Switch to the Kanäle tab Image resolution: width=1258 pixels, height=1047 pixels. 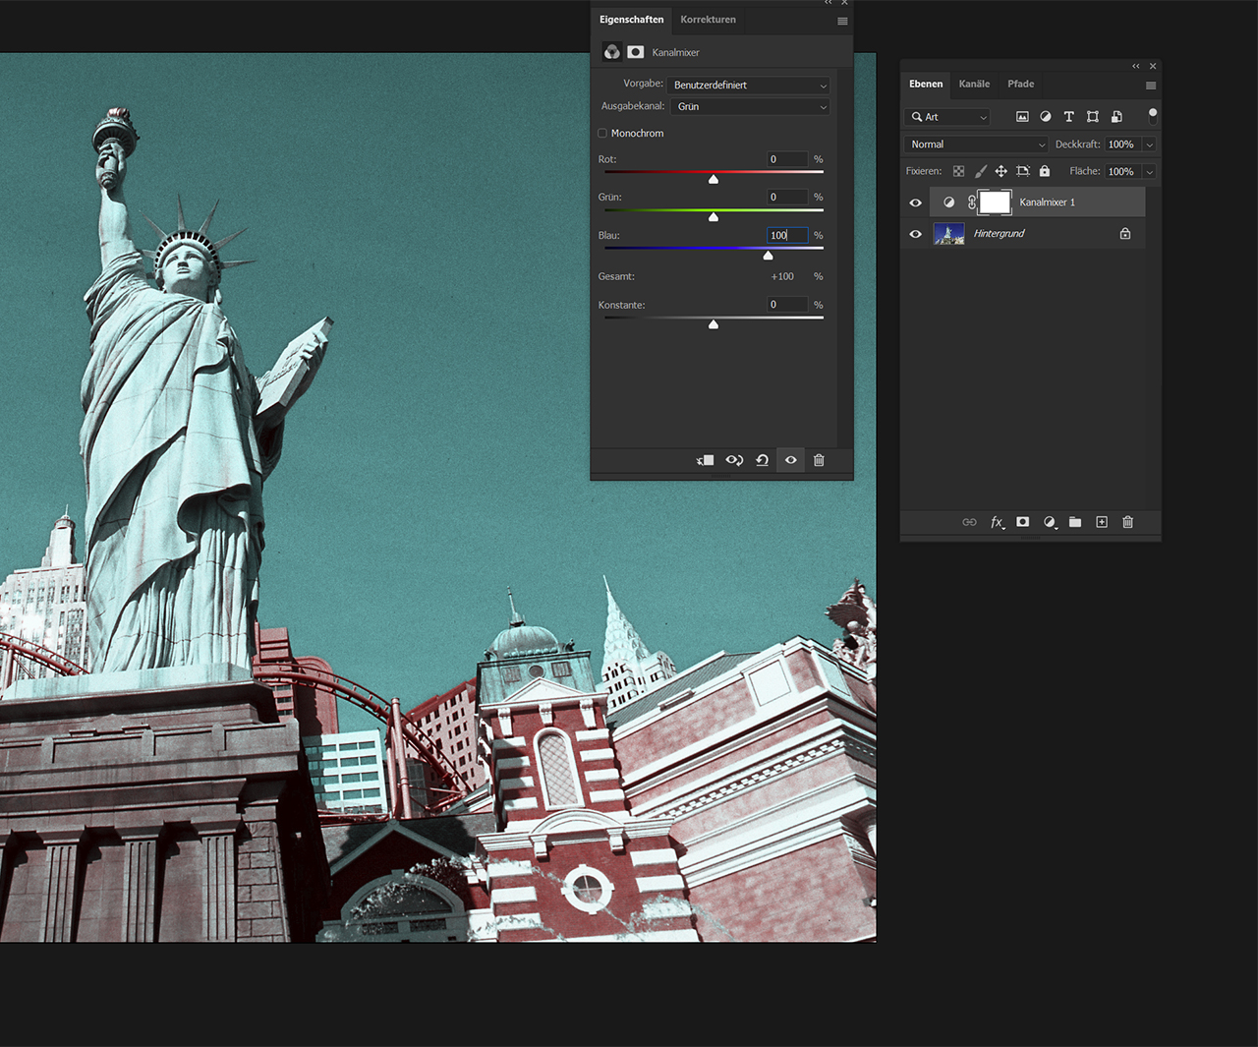coord(974,84)
